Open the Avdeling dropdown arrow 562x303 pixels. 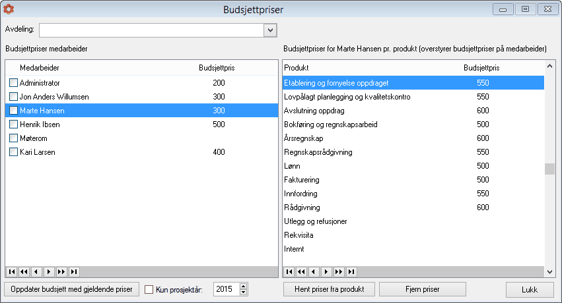270,30
